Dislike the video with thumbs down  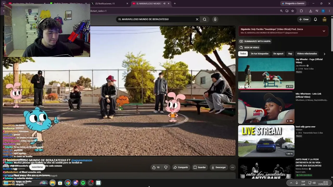[166, 168]
